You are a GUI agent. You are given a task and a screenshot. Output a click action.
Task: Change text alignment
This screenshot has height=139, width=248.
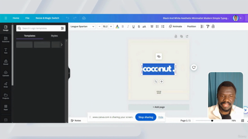click(152, 27)
